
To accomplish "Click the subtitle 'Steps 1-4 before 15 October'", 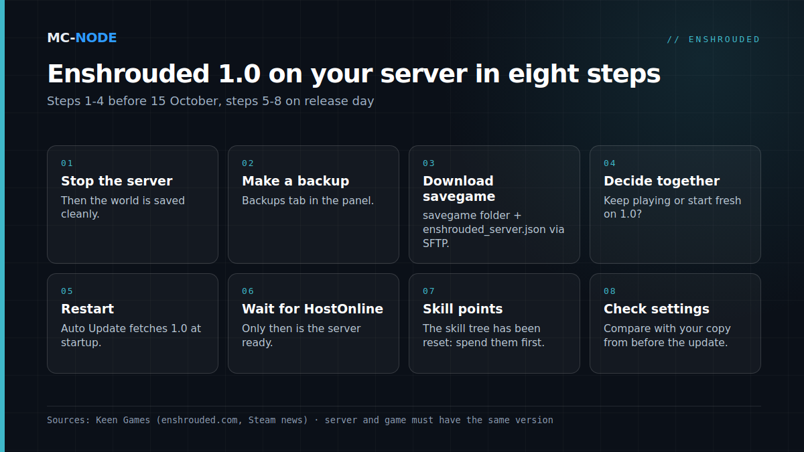I will tap(210, 101).
